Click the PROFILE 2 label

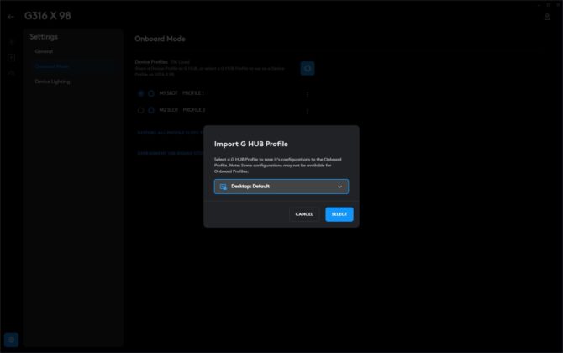[194, 110]
